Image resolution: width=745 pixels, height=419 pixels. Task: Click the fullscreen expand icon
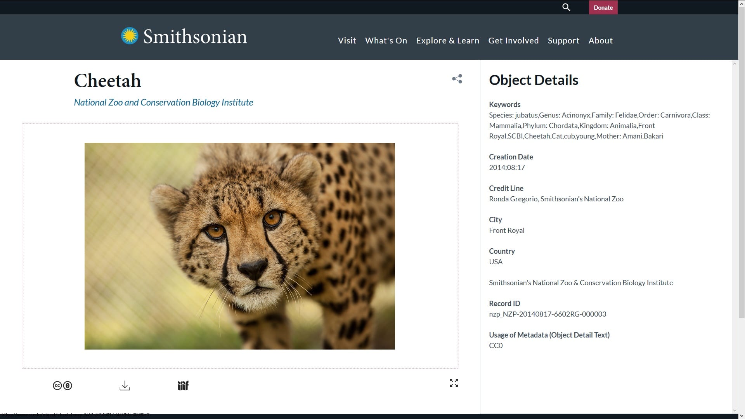click(453, 383)
